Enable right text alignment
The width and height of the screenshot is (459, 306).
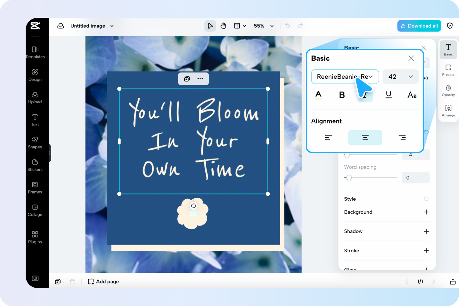tap(402, 137)
